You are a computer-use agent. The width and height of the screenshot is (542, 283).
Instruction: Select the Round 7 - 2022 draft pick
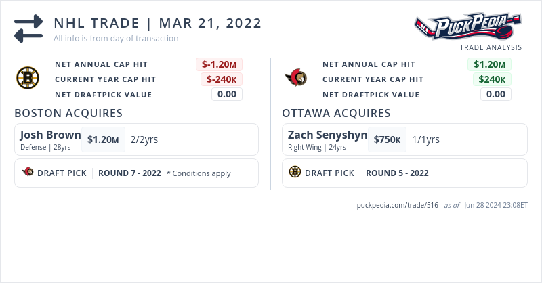[129, 173]
